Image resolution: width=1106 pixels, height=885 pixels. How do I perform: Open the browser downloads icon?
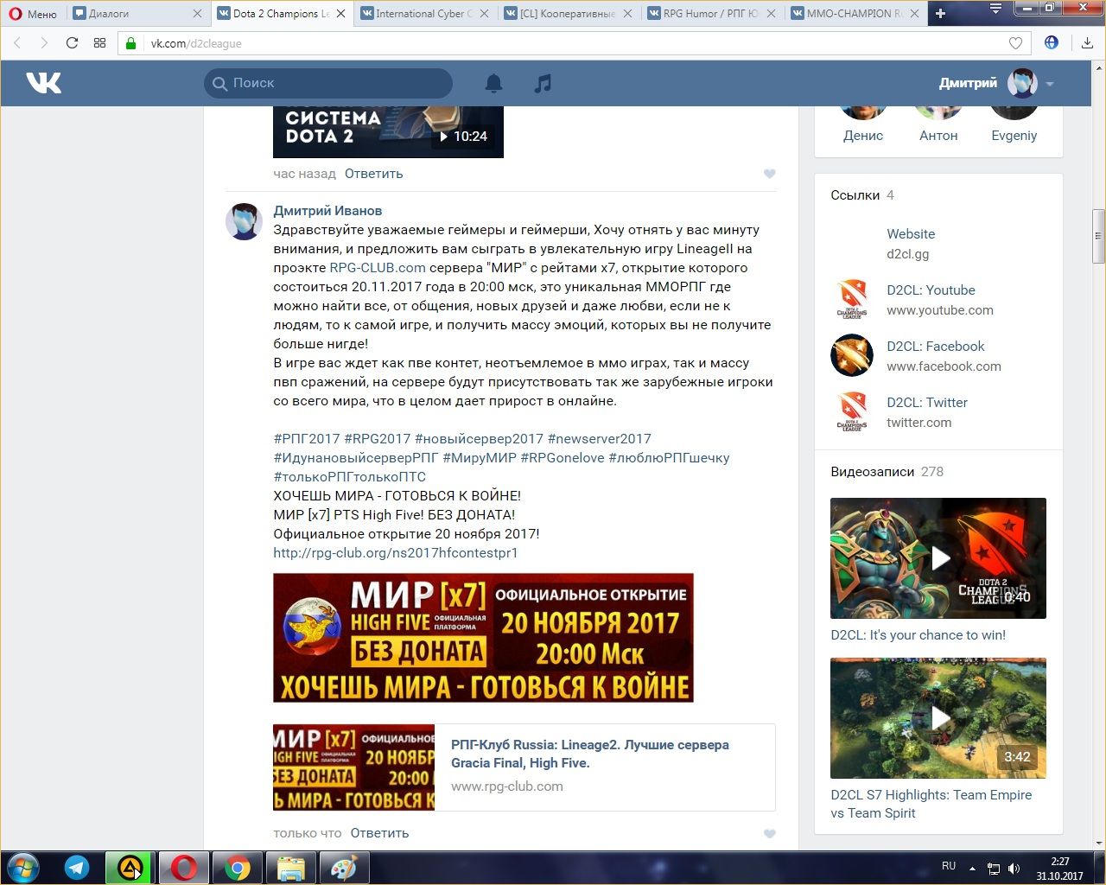coord(1087,43)
